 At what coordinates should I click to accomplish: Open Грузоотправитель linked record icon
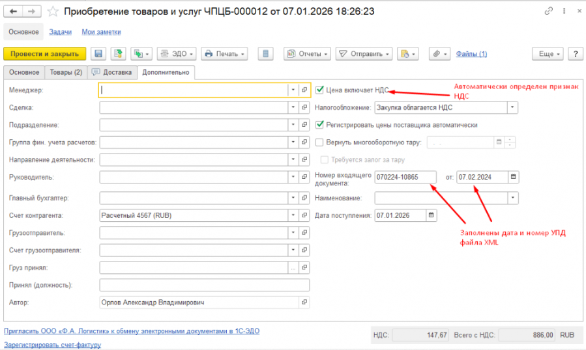pos(304,233)
